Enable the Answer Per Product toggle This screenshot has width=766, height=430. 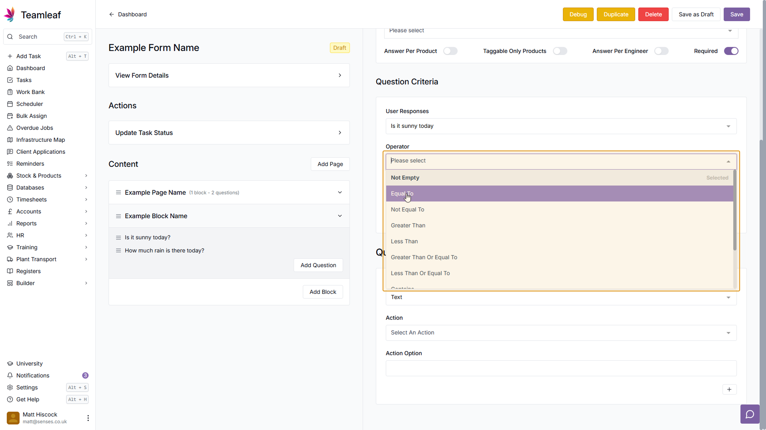click(x=450, y=51)
